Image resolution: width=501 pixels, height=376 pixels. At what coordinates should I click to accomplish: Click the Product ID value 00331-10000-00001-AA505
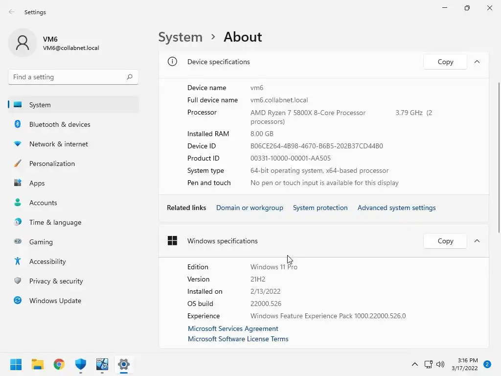291,158
